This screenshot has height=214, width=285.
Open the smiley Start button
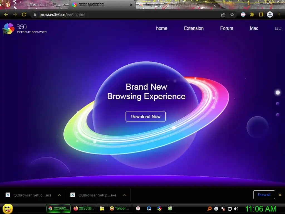click(x=8, y=208)
